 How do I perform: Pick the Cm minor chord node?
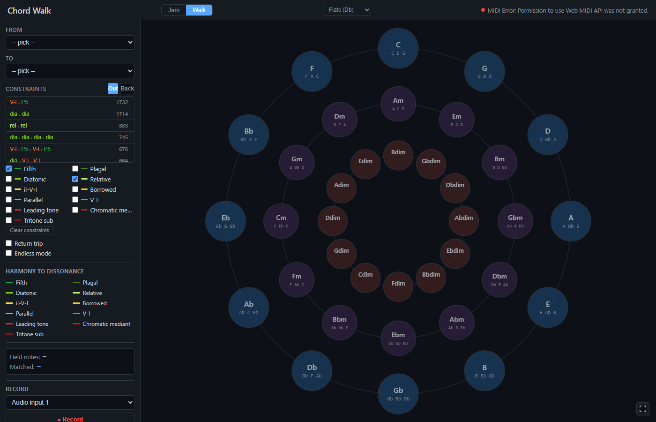point(281,221)
